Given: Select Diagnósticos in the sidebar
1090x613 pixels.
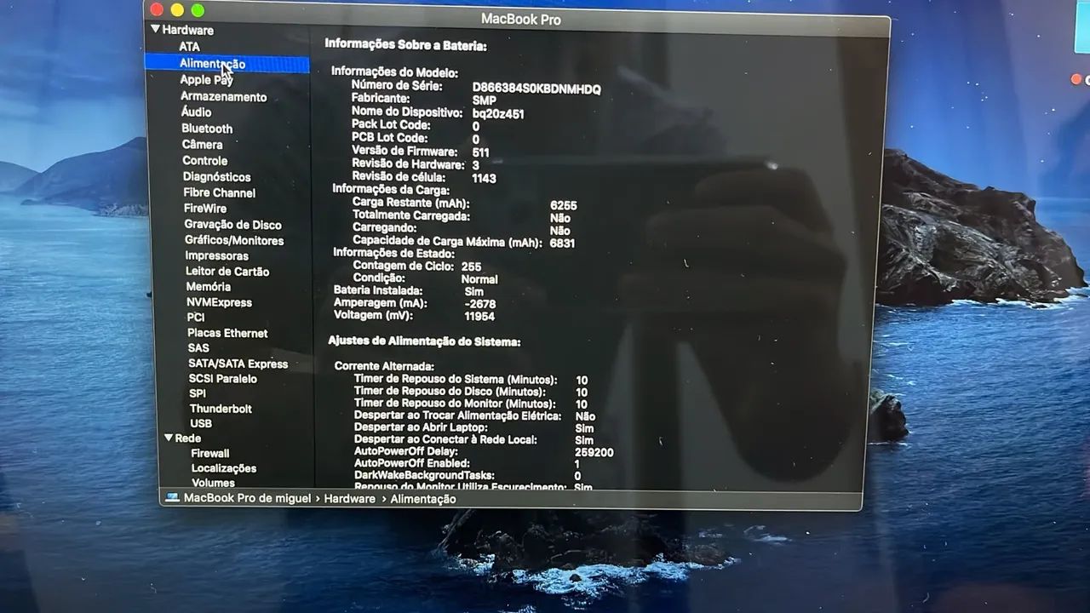Looking at the screenshot, I should click(216, 177).
